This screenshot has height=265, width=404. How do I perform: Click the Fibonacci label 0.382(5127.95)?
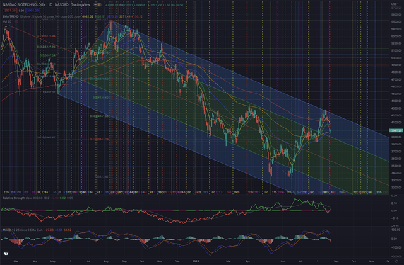click(x=46, y=47)
